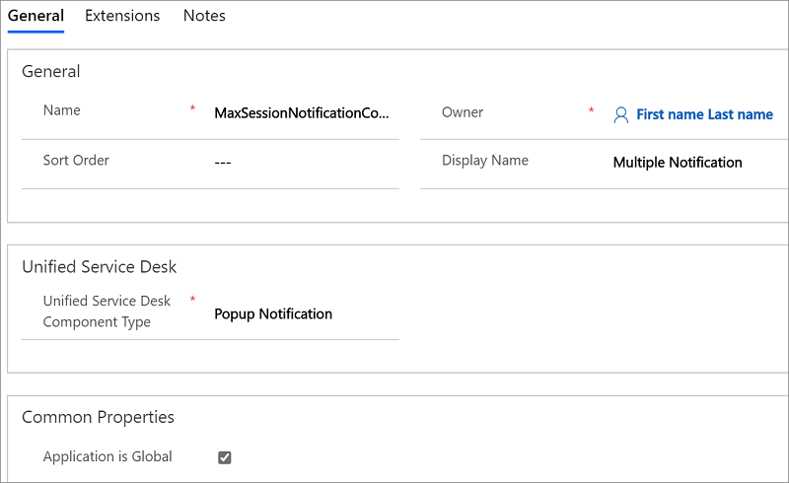Toggle the Application is Global checkbox
The image size is (789, 483).
coord(225,457)
